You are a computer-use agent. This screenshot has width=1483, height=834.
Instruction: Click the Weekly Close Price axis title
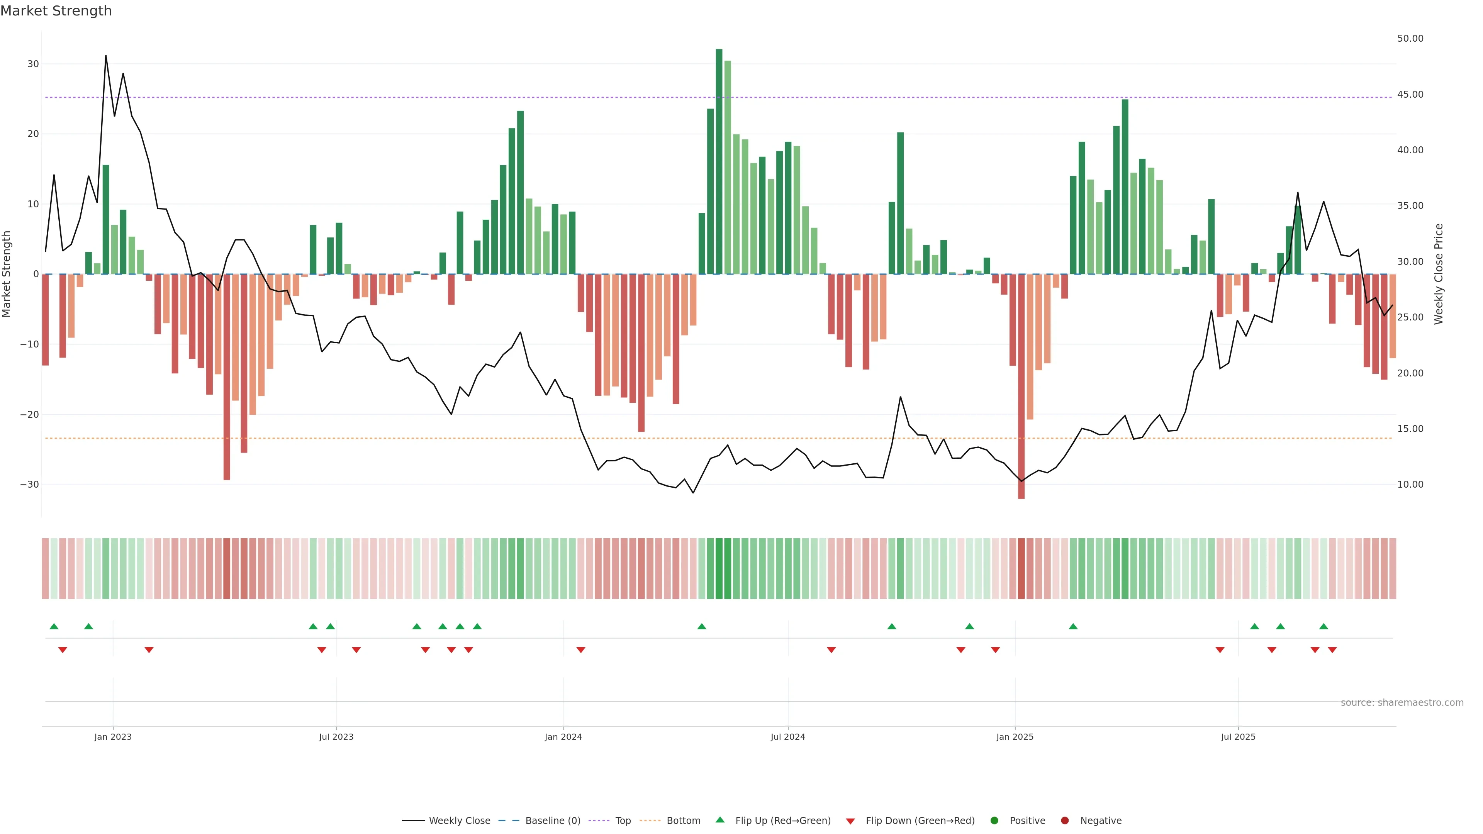click(x=1439, y=274)
